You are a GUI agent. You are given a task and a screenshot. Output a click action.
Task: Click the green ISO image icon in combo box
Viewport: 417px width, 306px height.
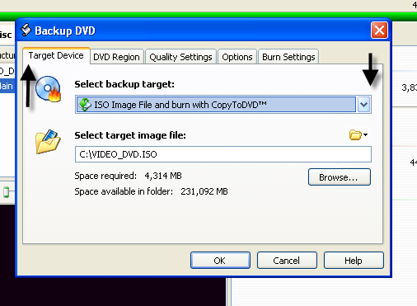click(85, 105)
